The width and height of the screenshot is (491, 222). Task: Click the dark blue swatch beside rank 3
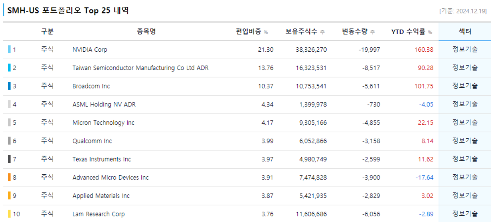click(9, 86)
